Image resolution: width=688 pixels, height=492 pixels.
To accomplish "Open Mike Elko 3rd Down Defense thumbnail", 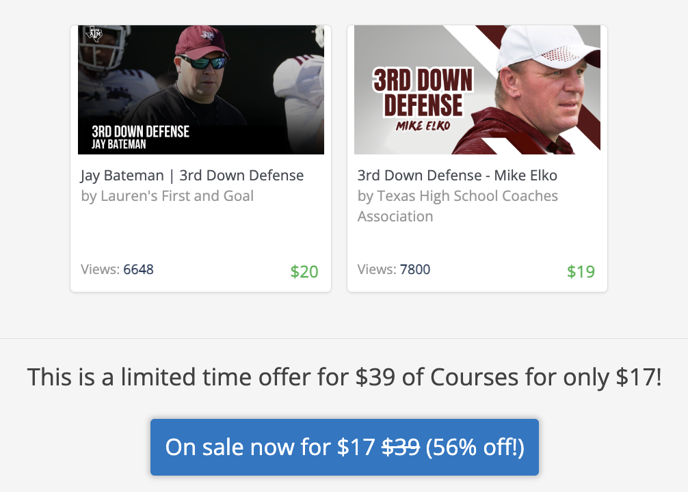I will point(477,90).
